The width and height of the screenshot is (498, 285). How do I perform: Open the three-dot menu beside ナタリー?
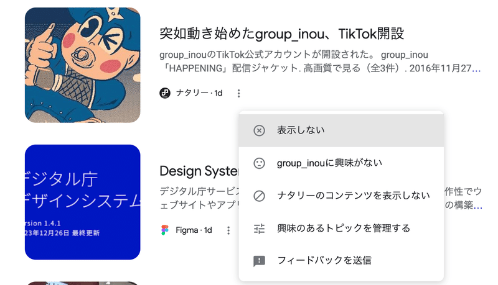click(238, 93)
